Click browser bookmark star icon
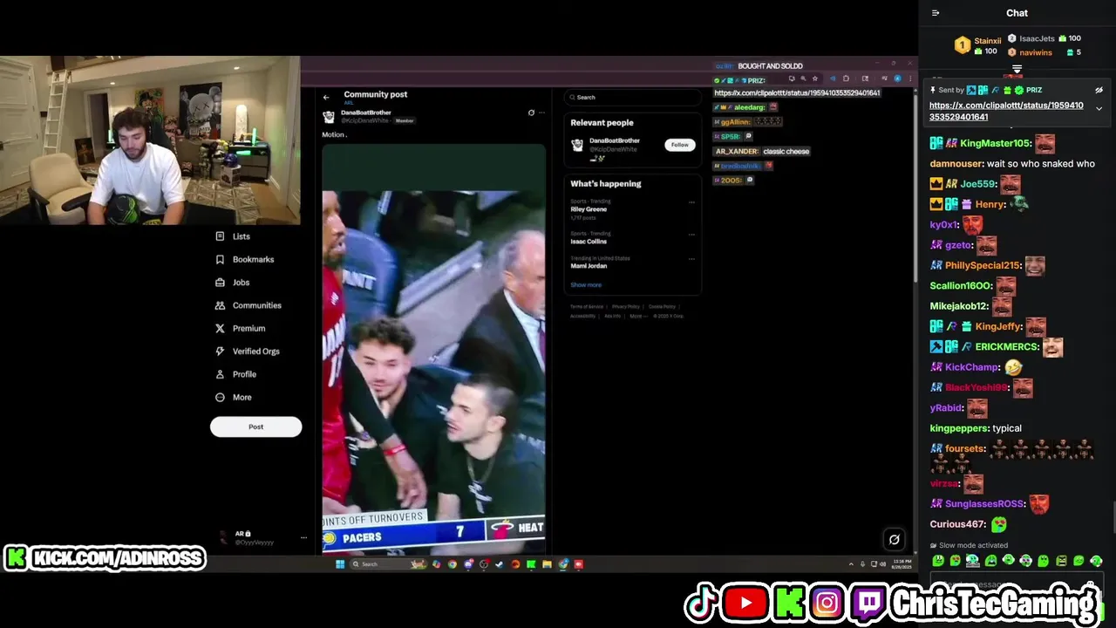This screenshot has width=1116, height=628. click(815, 78)
